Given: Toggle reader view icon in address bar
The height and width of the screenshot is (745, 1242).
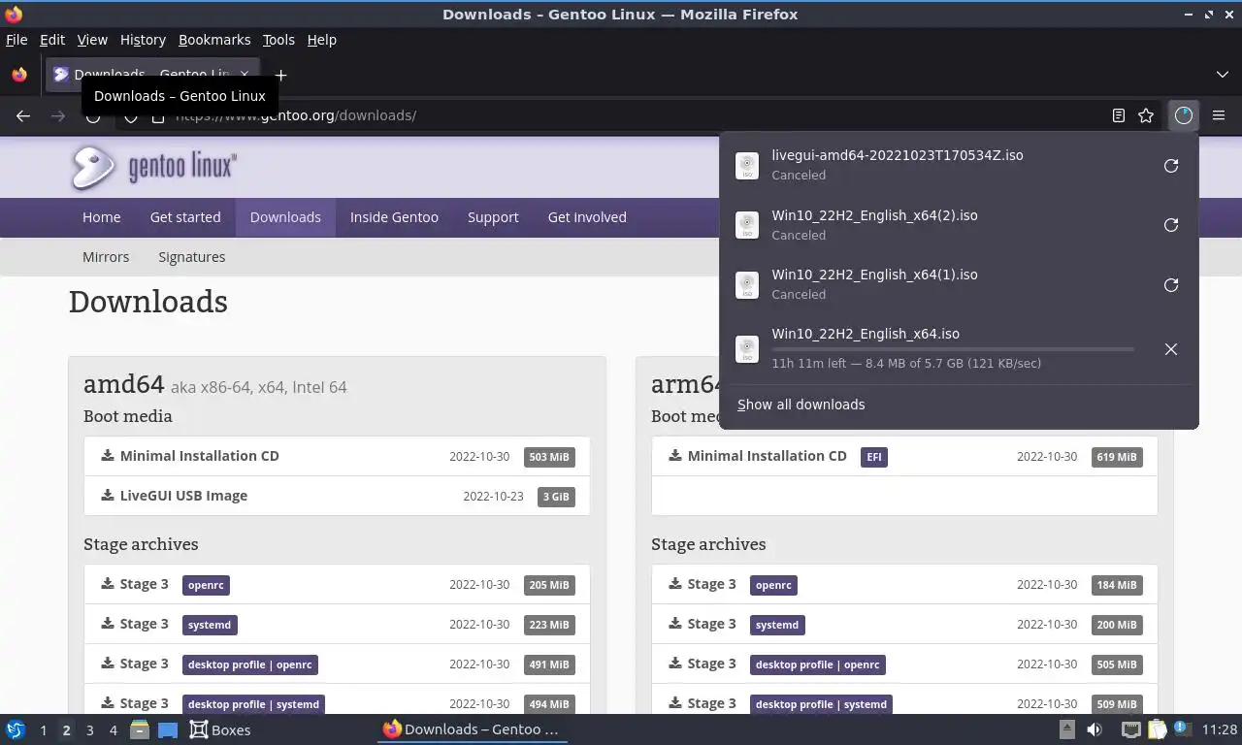Looking at the screenshot, I should click(1119, 115).
